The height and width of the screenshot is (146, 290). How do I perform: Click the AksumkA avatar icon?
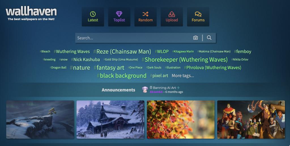click(145, 89)
